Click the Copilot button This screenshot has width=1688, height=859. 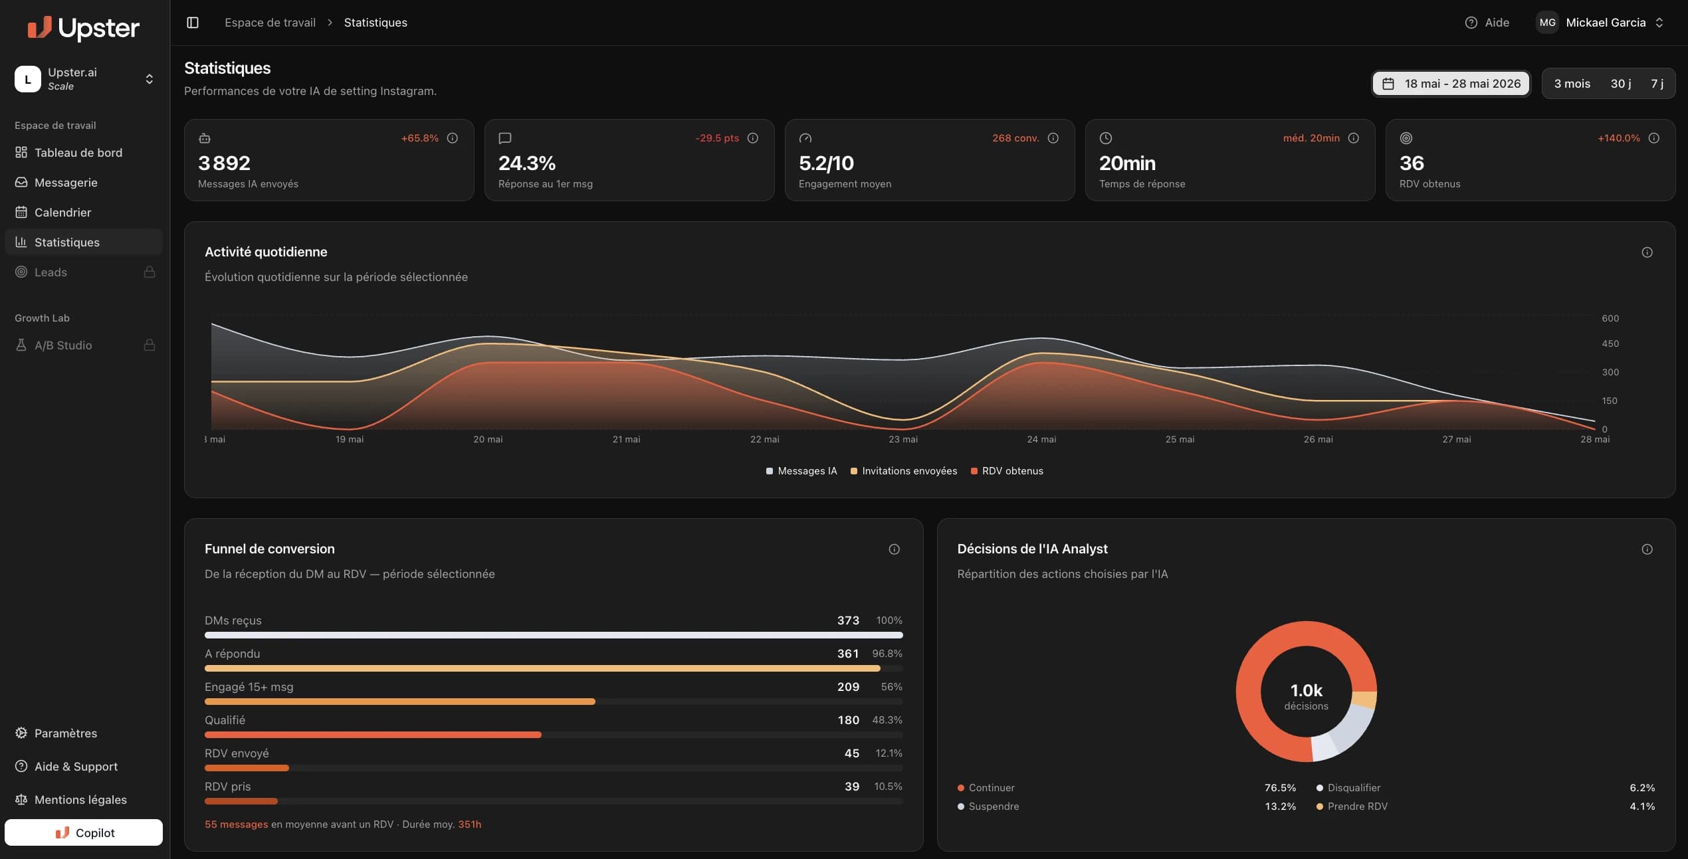84,832
